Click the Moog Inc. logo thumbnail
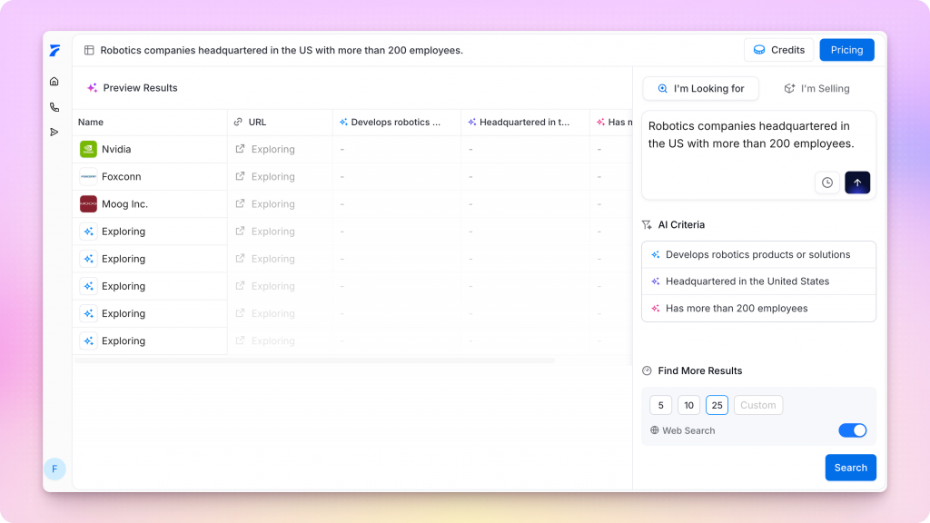The width and height of the screenshot is (930, 523). click(x=88, y=204)
